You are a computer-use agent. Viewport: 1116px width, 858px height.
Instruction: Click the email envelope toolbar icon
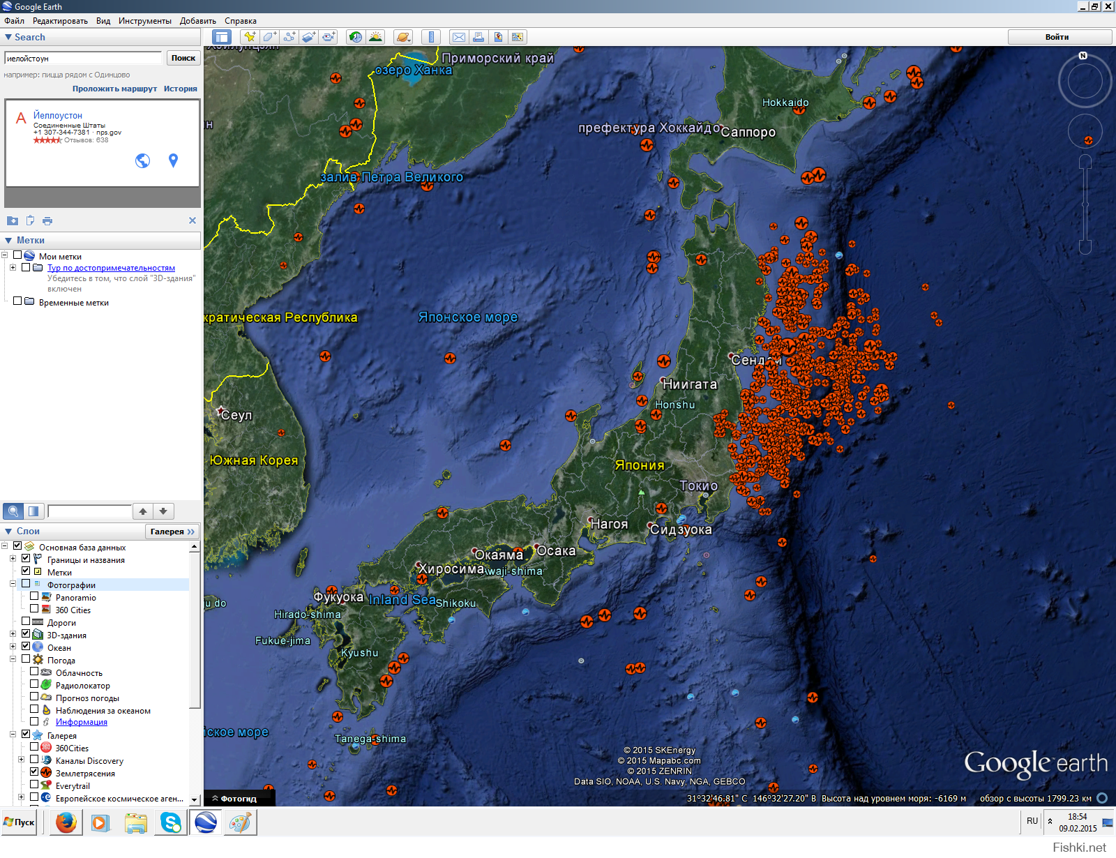coord(458,37)
